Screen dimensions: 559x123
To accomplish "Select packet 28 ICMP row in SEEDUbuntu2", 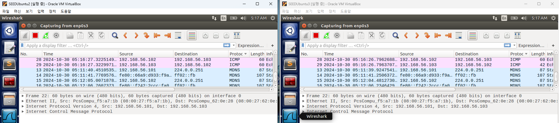I will [146, 59].
